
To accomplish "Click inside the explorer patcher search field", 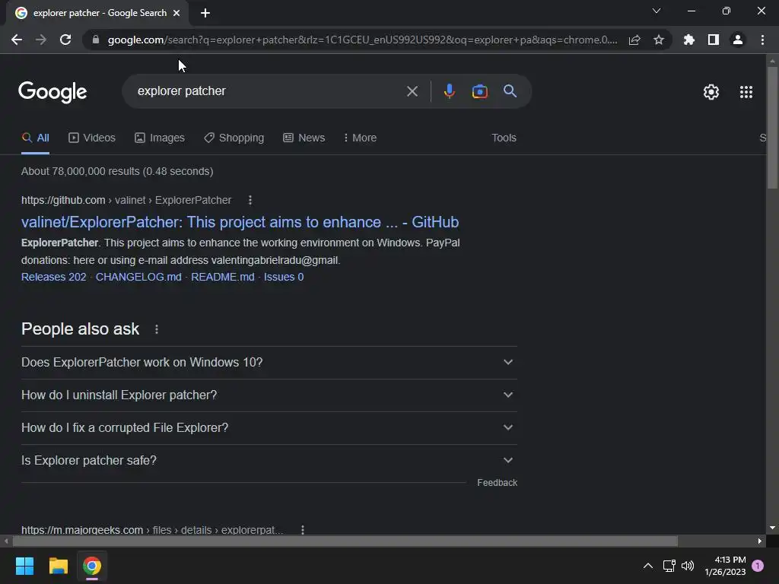I will pyautogui.click(x=269, y=91).
